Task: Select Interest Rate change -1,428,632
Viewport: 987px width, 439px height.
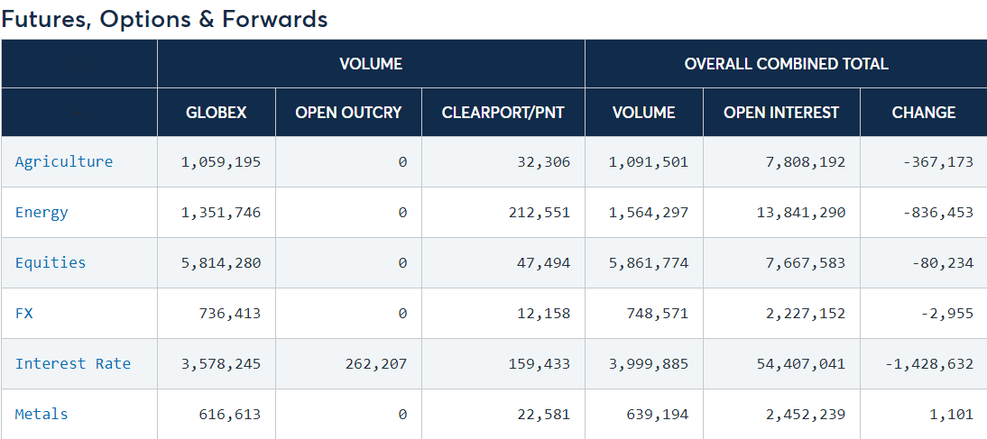Action: 929,364
